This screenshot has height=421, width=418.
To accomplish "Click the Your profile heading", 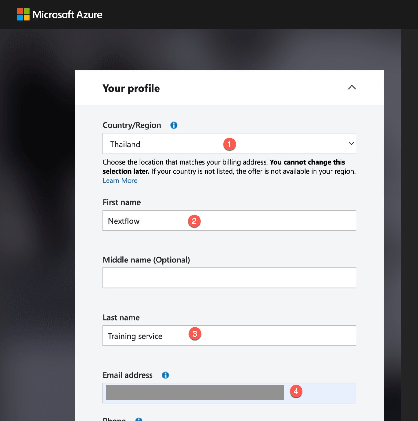I will coord(131,89).
